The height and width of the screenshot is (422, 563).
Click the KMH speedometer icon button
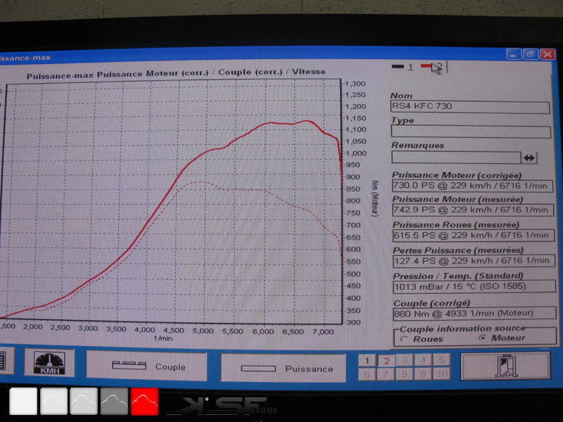click(x=49, y=363)
